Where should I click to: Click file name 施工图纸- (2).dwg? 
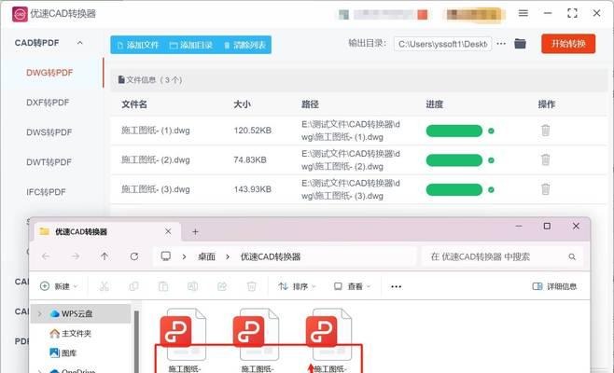tap(156, 159)
